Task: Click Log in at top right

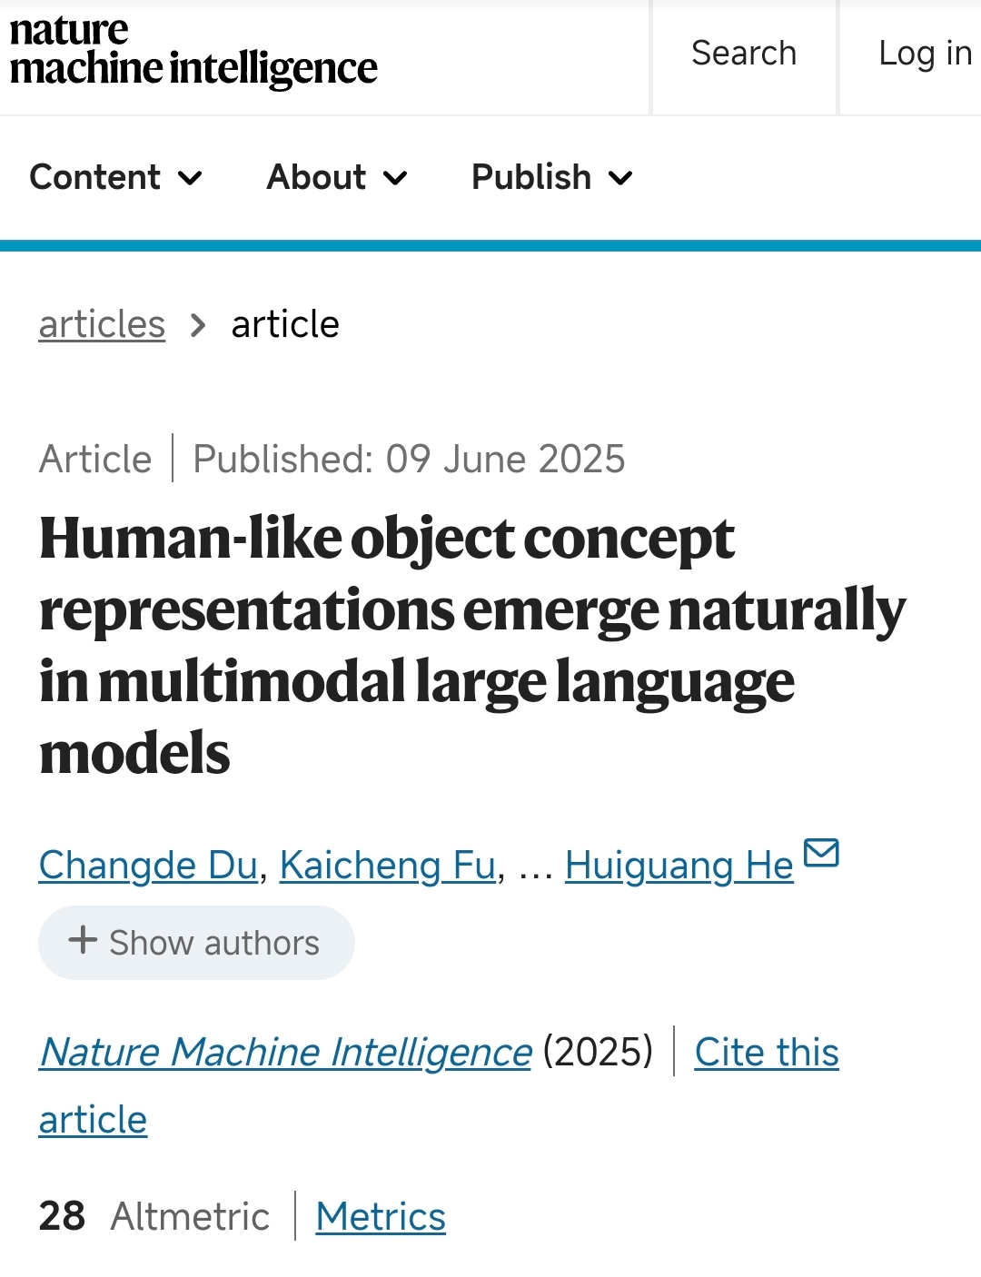Action: click(x=924, y=54)
